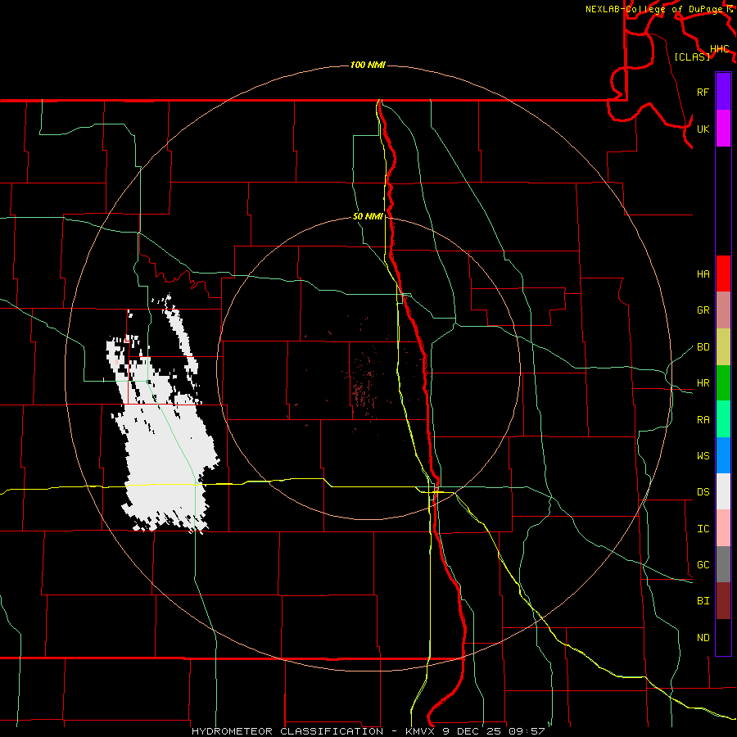The image size is (737, 737).
Task: Click the Hydrometeor Classification title caption
Action: tap(368, 731)
